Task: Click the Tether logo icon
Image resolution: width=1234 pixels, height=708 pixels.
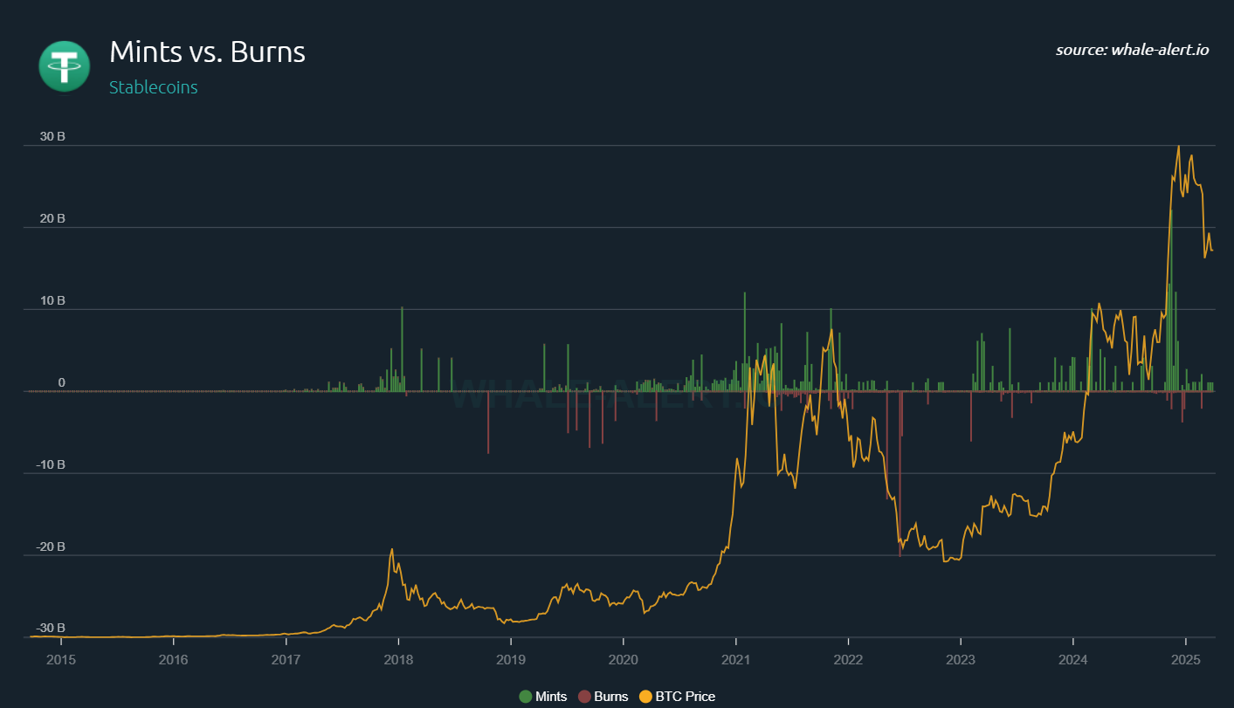Action: (x=64, y=65)
